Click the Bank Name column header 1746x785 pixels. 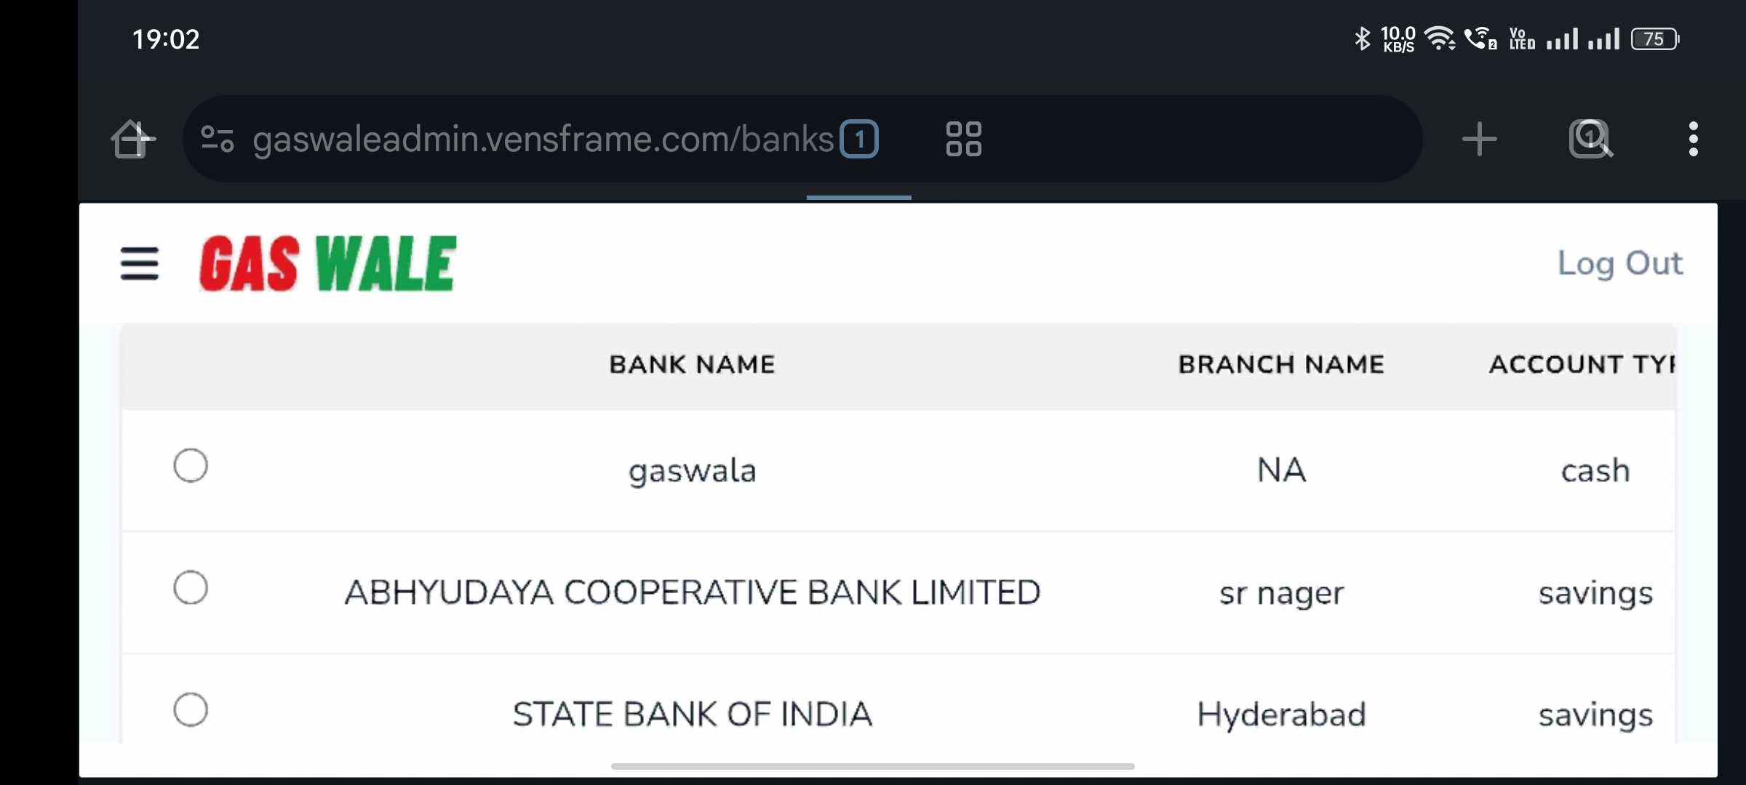pos(692,364)
